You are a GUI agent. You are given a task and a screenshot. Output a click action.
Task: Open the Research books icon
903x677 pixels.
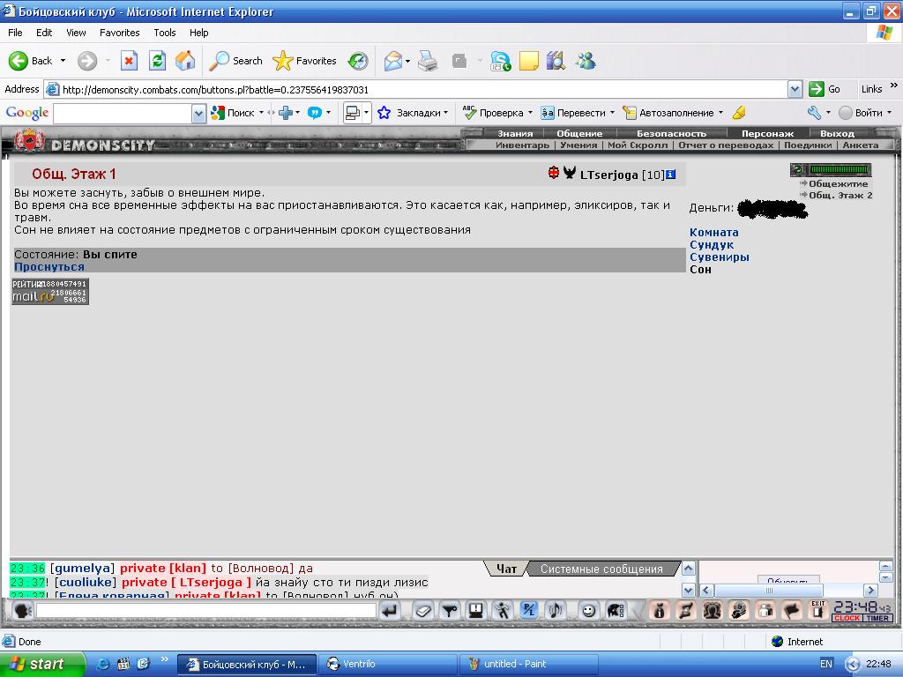click(x=556, y=61)
